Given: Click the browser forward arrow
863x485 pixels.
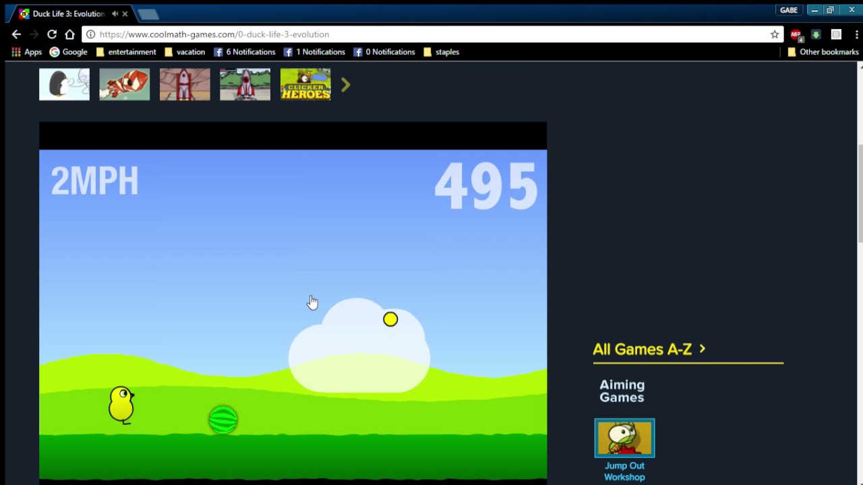Looking at the screenshot, I should [34, 34].
